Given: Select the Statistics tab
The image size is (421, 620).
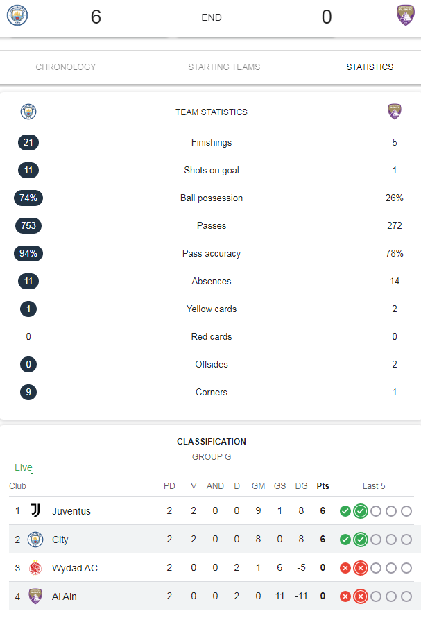Looking at the screenshot, I should [370, 67].
